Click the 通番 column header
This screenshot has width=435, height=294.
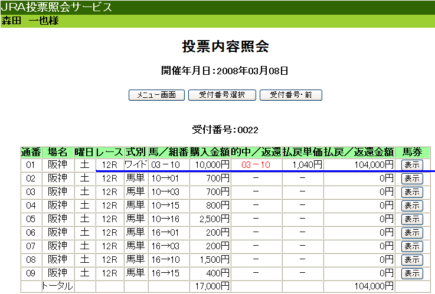click(x=31, y=152)
